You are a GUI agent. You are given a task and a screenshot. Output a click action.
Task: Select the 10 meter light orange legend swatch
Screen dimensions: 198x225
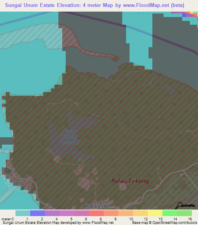click(x=140, y=213)
